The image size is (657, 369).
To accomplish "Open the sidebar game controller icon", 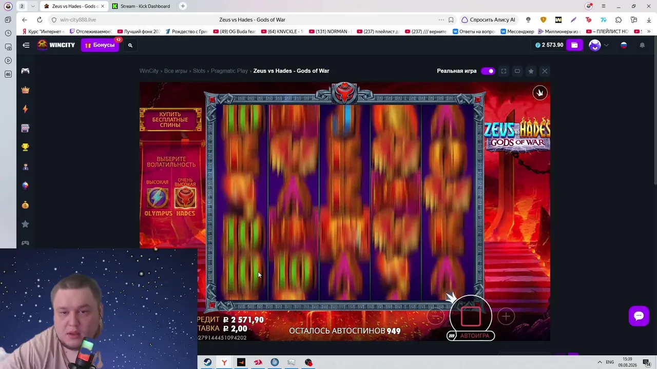I will click(25, 71).
